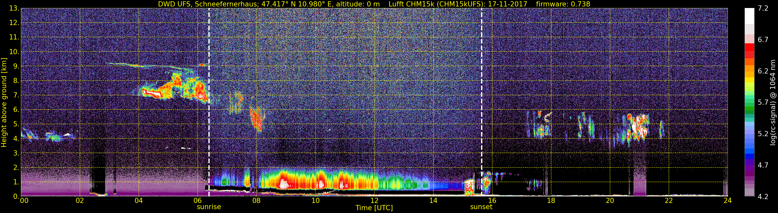The image size is (778, 213).
Task: Click the x-axis tick label '04'
Action: pyautogui.click(x=139, y=201)
